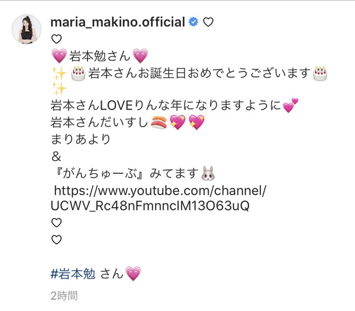
Task: Click the maria_makino.official username
Action: (118, 22)
